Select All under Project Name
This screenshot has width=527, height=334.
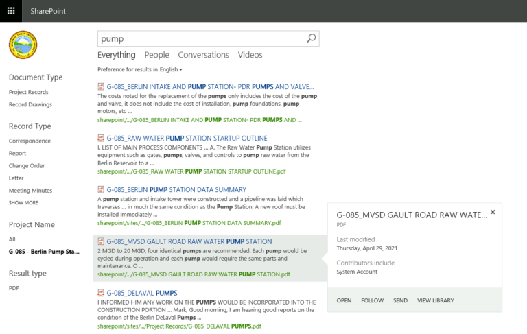tap(12, 239)
